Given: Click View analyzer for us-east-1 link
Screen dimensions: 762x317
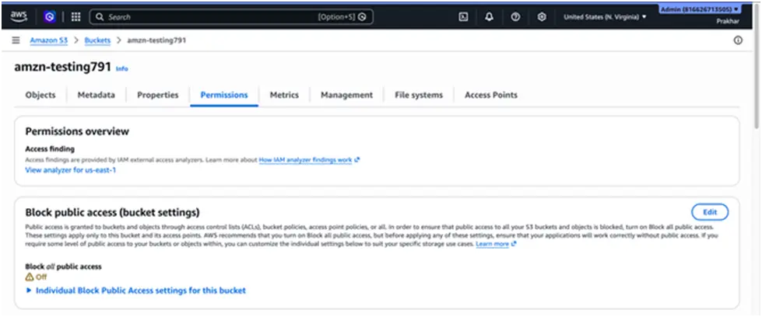Looking at the screenshot, I should [x=71, y=170].
